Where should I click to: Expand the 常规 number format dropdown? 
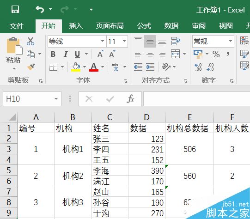coord(231,41)
